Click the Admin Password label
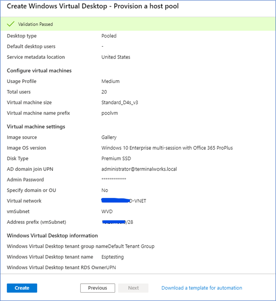This screenshot has width=276, height=301. [x=26, y=180]
